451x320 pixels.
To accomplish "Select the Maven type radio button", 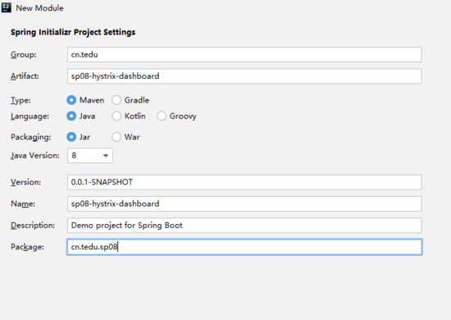I will [71, 100].
